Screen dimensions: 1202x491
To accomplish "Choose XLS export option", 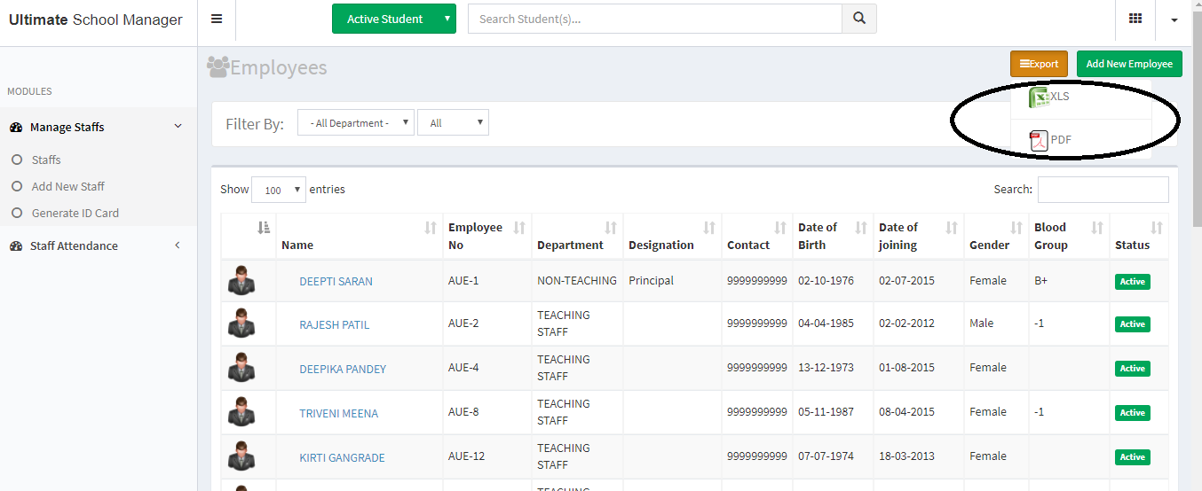I will coord(1049,97).
